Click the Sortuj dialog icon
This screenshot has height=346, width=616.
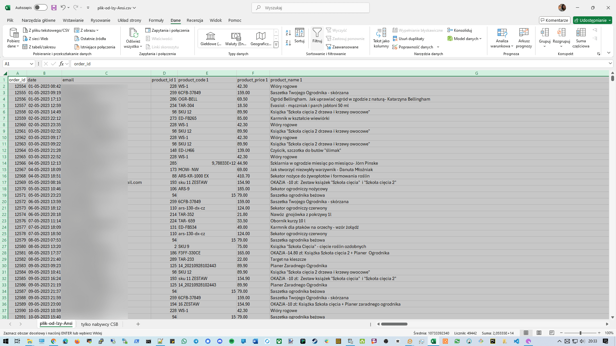click(x=299, y=33)
